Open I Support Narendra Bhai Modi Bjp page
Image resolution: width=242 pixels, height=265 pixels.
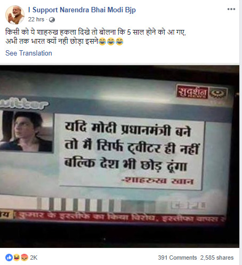click(82, 10)
